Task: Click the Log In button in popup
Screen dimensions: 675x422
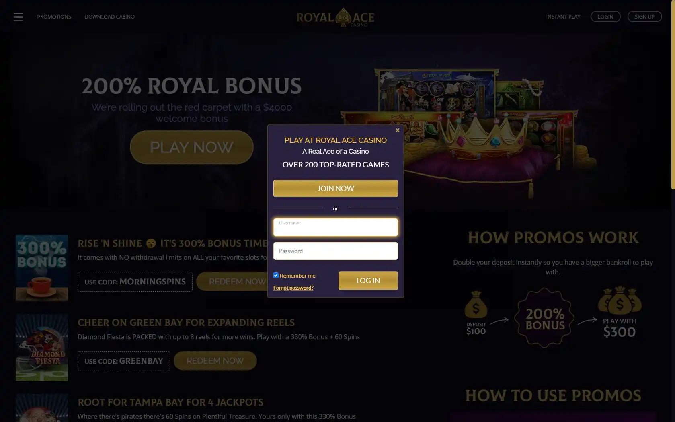Action: [x=368, y=280]
